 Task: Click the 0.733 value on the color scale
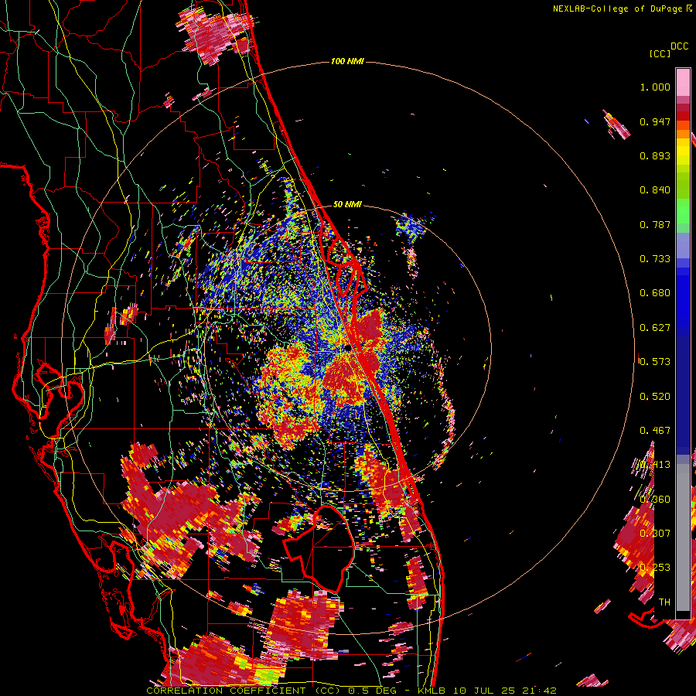click(x=655, y=259)
